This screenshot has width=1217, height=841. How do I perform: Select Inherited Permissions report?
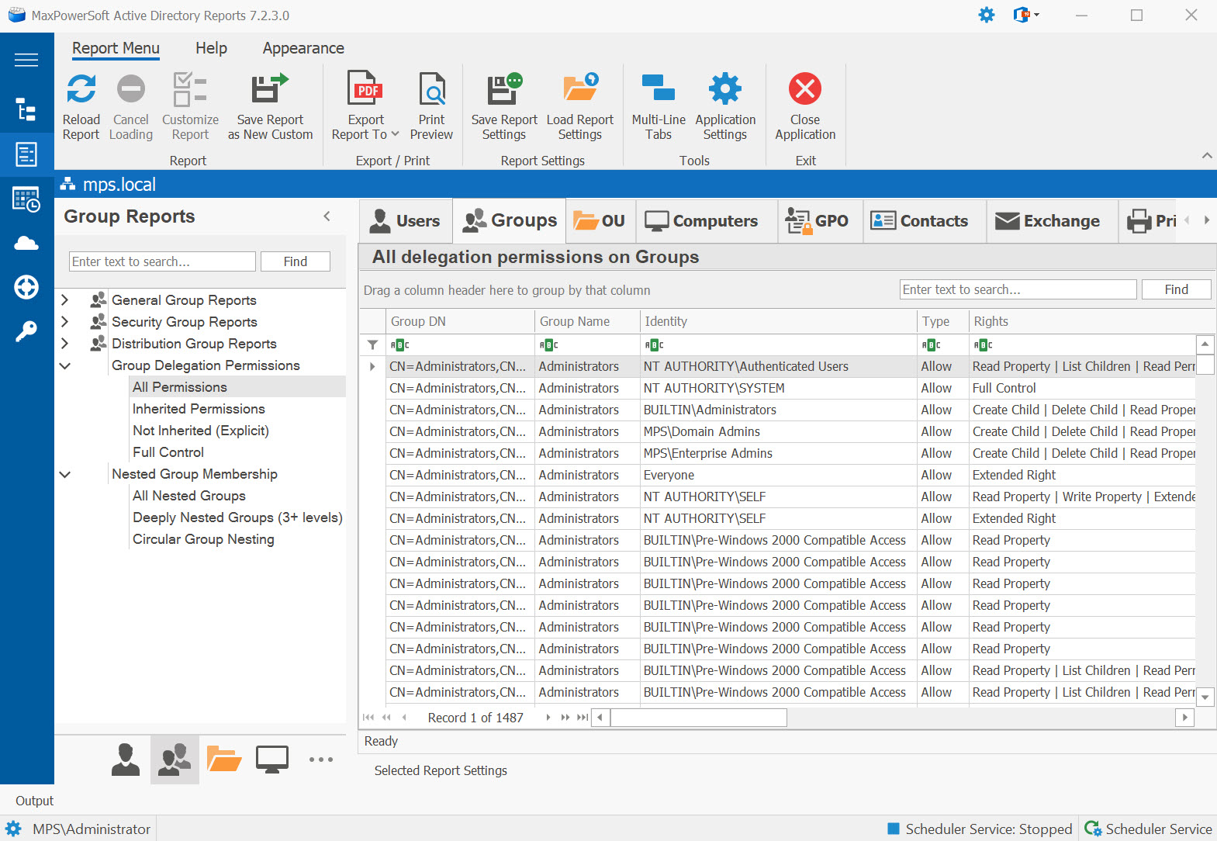click(199, 409)
